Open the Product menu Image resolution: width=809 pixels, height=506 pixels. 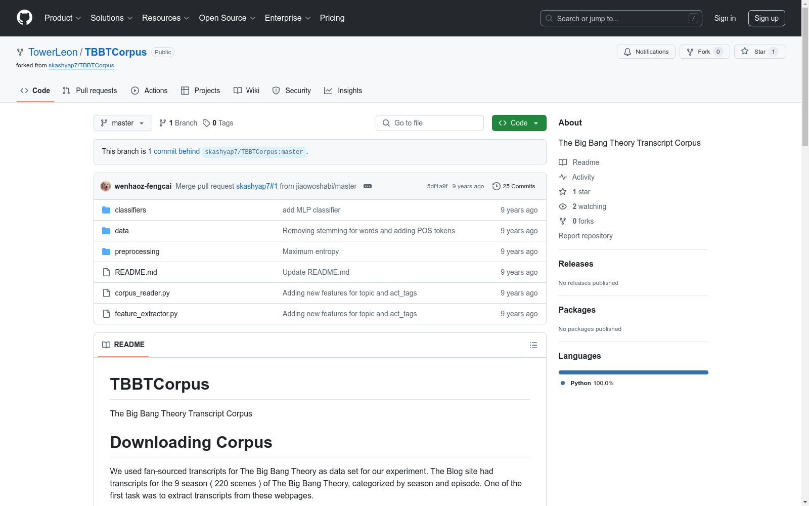(63, 18)
